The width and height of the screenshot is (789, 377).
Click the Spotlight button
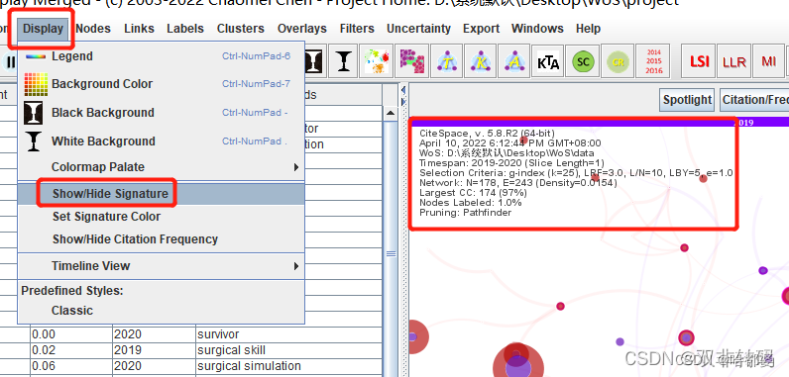(x=687, y=100)
